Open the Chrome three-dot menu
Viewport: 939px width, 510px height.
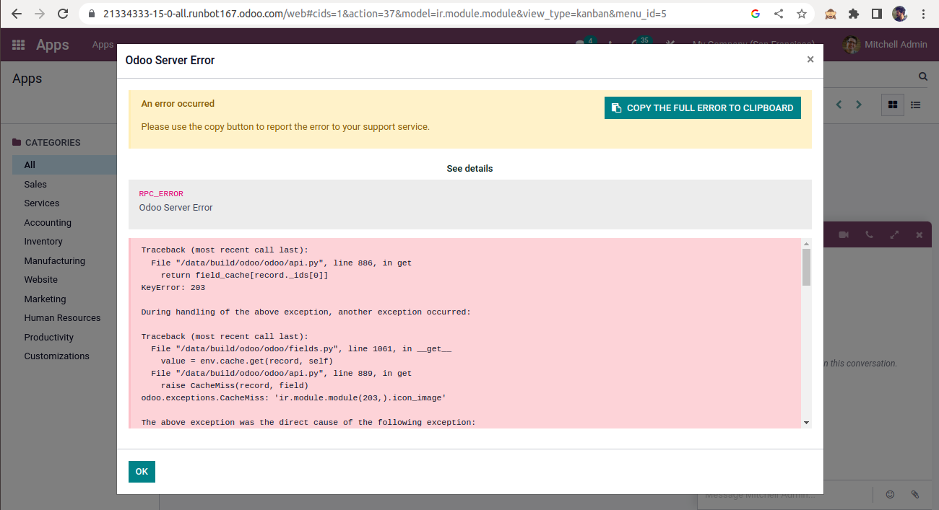[924, 14]
